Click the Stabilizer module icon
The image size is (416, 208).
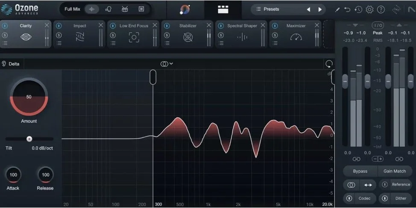tap(188, 37)
